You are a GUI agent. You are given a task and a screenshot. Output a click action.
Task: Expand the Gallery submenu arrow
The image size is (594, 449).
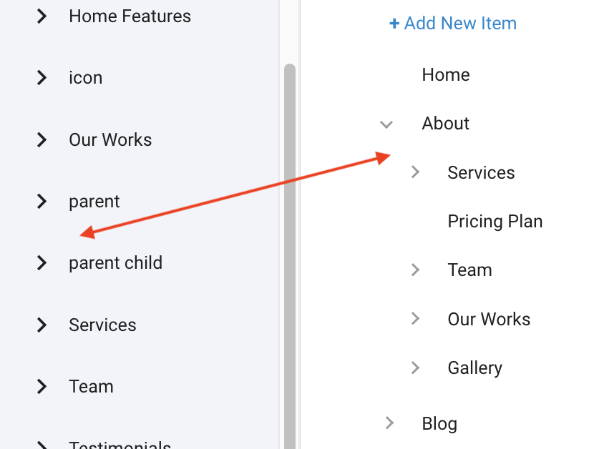pyautogui.click(x=416, y=367)
